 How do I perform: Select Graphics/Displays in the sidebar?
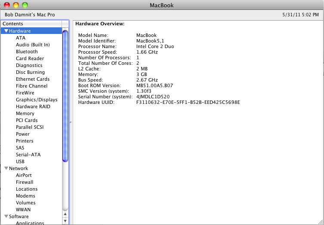[37, 100]
